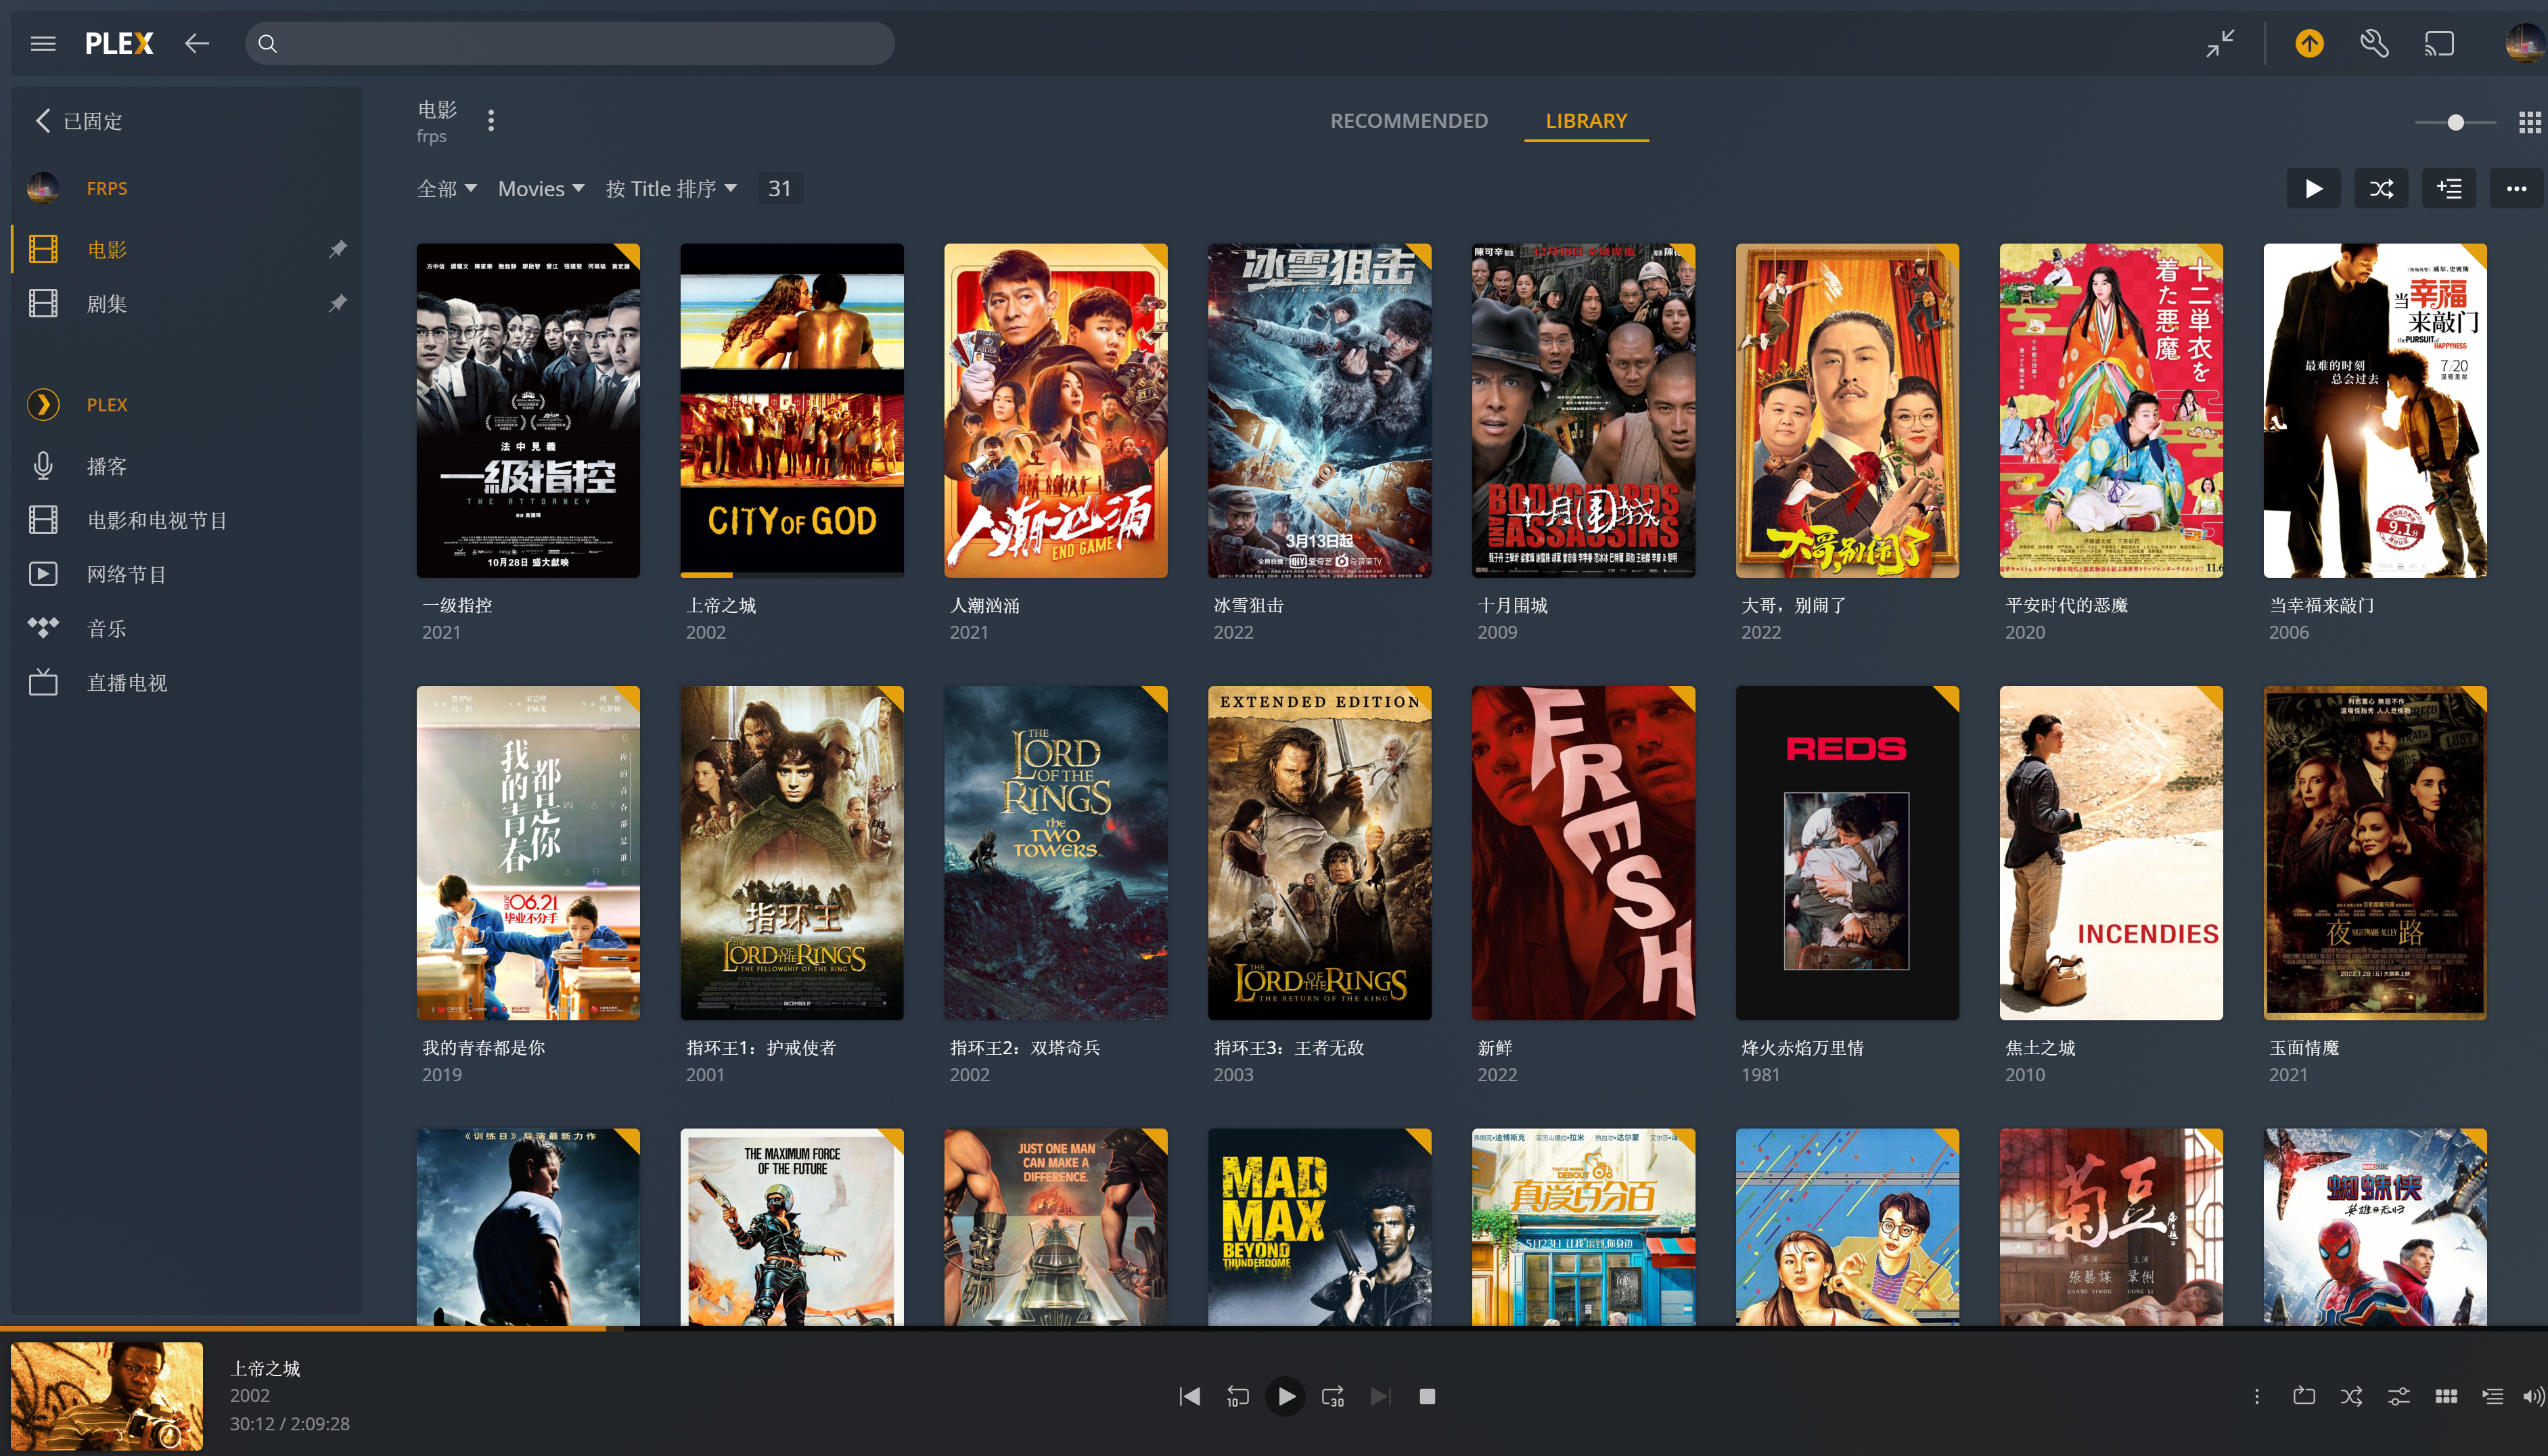The image size is (2548, 1456).
Task: Skip forward 30 seconds in player
Action: coord(1333,1396)
